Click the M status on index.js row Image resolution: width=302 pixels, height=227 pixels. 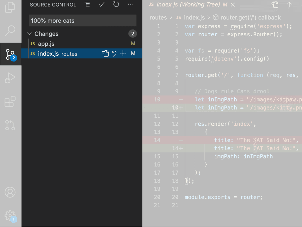[x=133, y=53]
